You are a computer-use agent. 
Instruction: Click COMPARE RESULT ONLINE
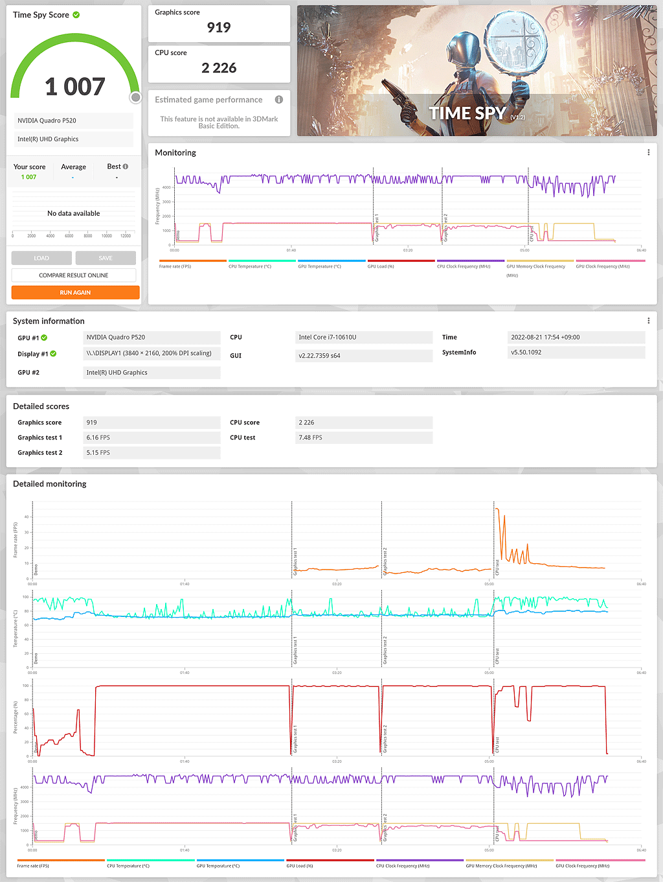pos(74,275)
